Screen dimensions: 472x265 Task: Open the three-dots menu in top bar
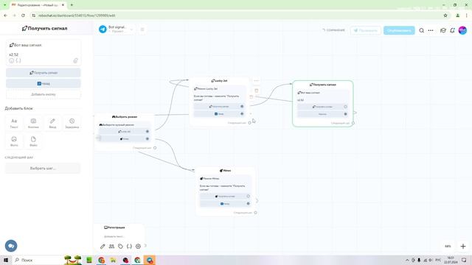click(431, 30)
